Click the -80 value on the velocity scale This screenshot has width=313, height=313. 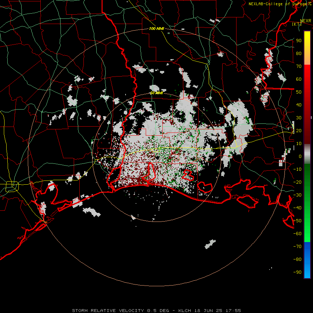297,259
